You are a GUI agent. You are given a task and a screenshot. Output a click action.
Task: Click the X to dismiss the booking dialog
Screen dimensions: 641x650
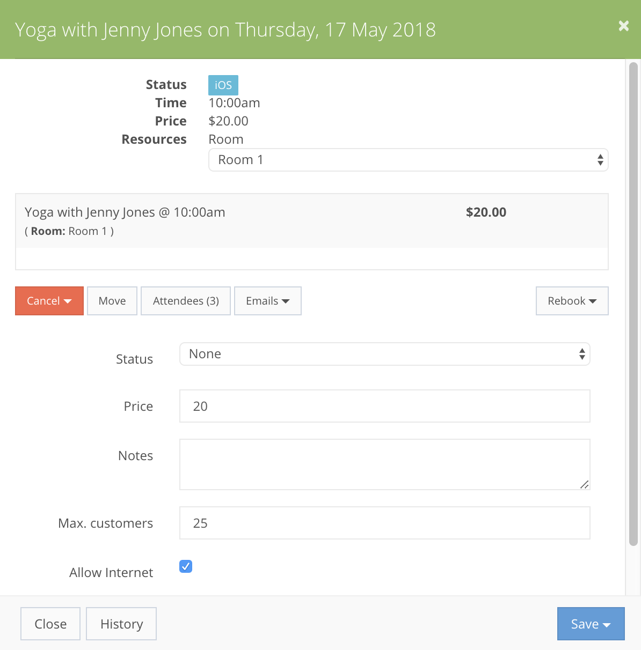click(623, 26)
